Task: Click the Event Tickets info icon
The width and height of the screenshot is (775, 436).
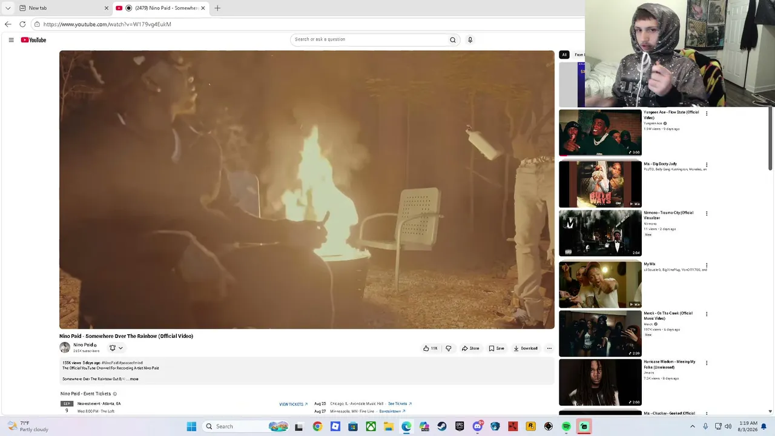Action: pos(115,394)
